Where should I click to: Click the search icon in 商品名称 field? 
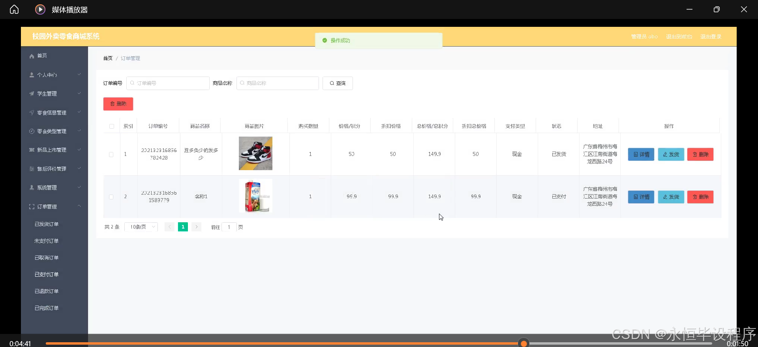(242, 83)
